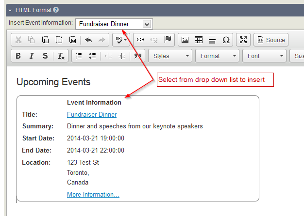304x216 pixels.
Task: Toggle bold formatting
Action: [x=18, y=56]
